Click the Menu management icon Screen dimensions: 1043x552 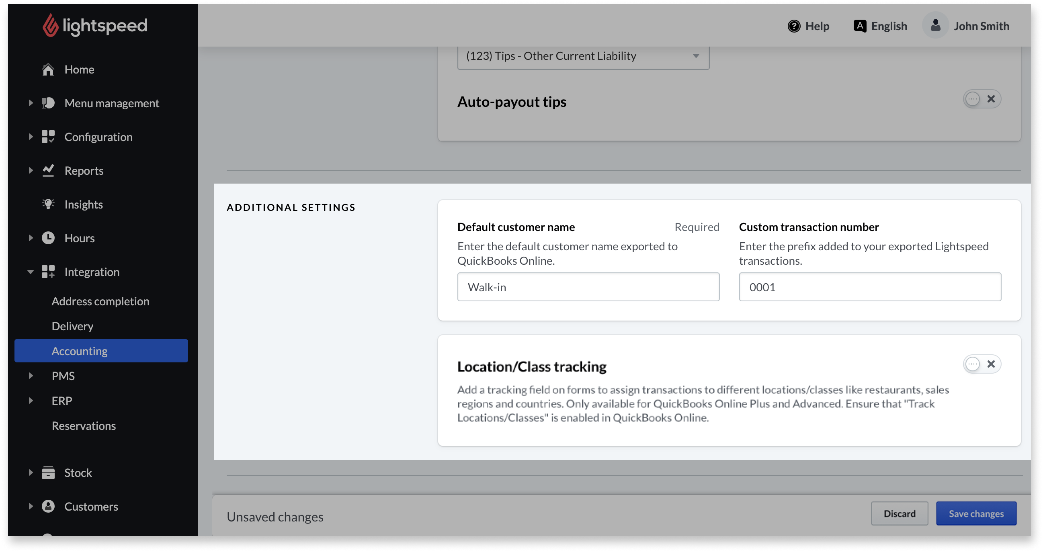click(x=48, y=103)
